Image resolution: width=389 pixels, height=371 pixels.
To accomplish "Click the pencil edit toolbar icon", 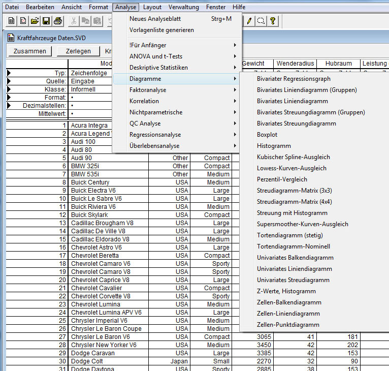I will [x=249, y=21].
